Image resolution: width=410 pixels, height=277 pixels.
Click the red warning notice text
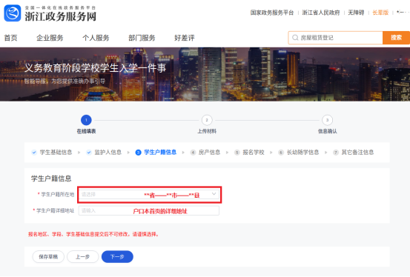93,234
